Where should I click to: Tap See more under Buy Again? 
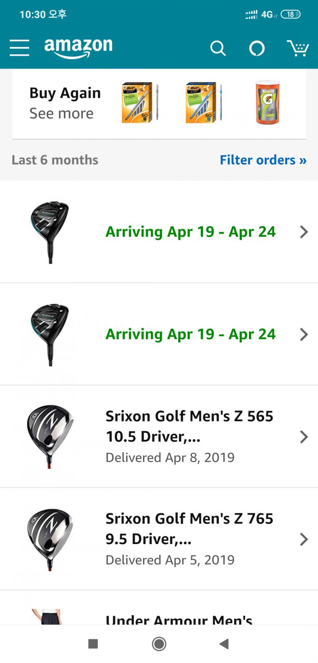(x=62, y=114)
